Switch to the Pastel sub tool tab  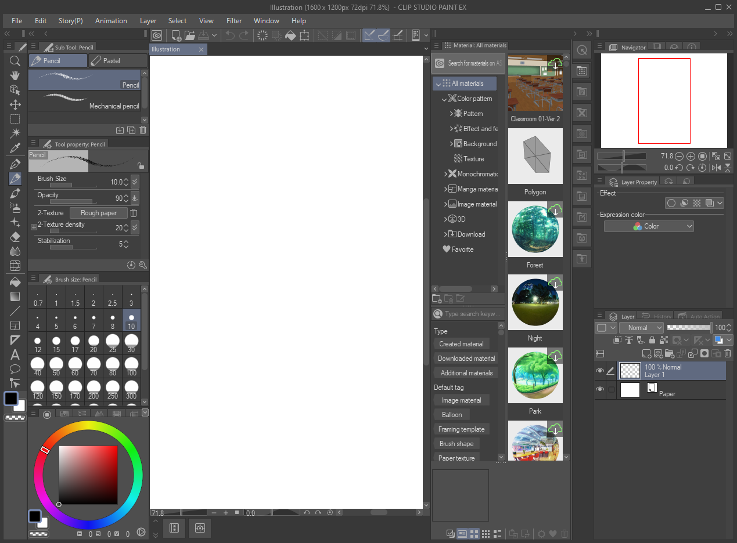[x=118, y=61]
